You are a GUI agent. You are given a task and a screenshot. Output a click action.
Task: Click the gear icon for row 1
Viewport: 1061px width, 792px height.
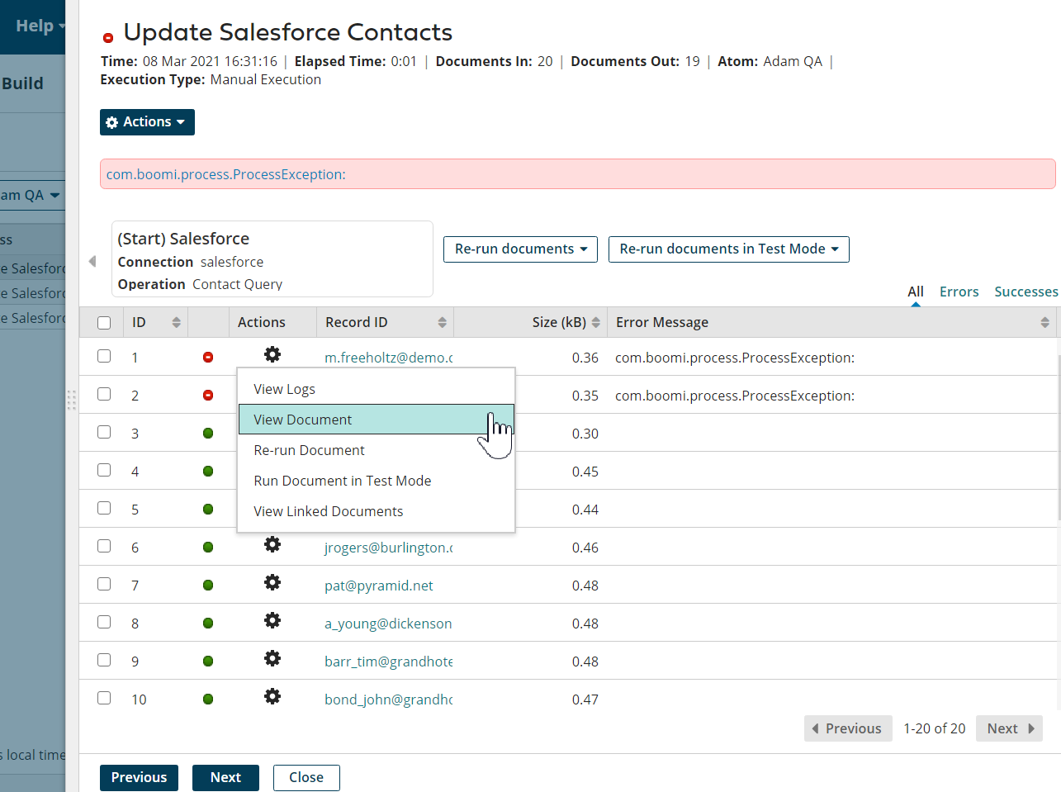click(272, 354)
